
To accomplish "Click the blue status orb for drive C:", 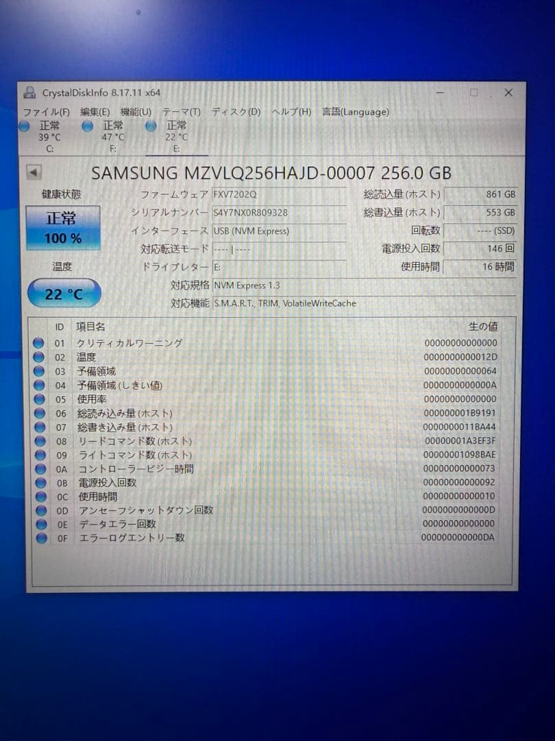I will coord(24,126).
